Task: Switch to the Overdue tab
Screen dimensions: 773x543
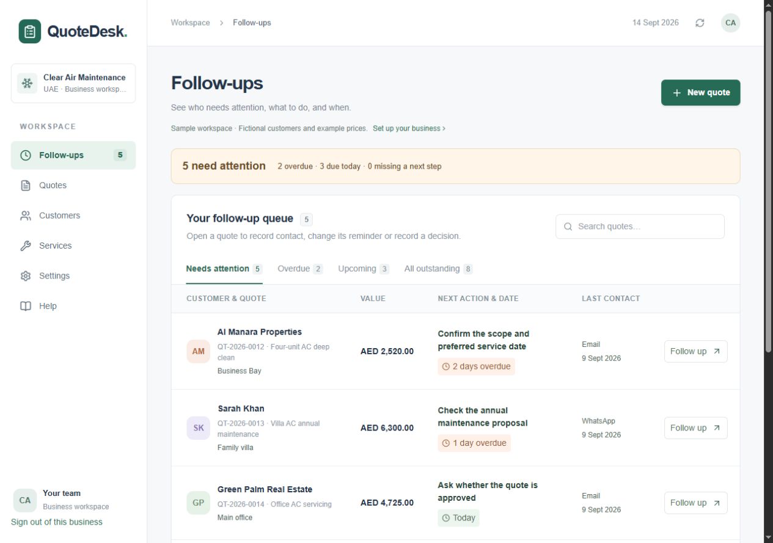Action: 300,269
